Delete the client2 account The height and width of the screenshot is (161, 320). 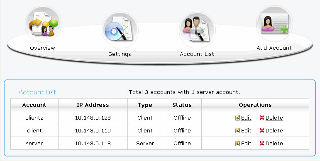(274, 118)
